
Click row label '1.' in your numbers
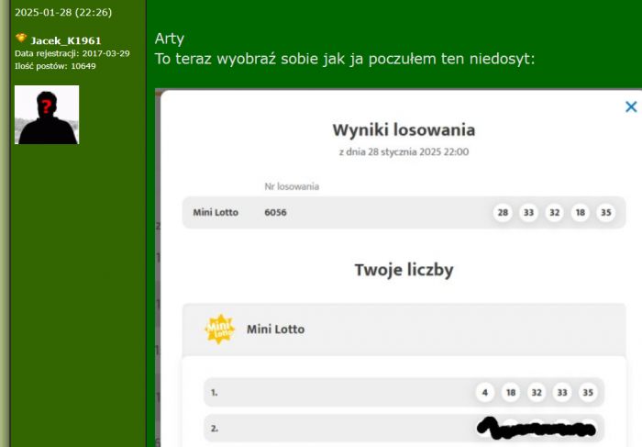click(x=214, y=393)
